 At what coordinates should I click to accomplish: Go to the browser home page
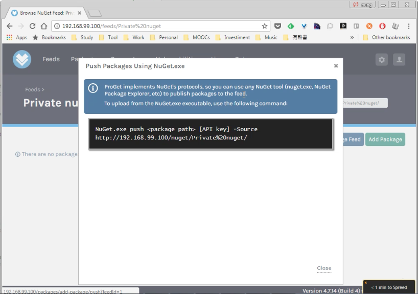pyautogui.click(x=44, y=26)
